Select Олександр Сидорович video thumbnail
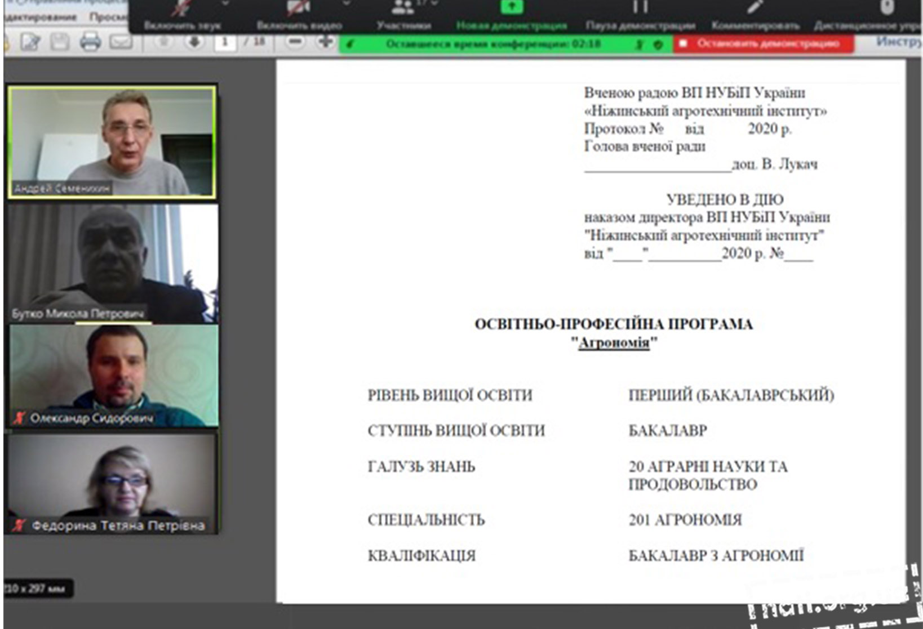 tap(113, 376)
